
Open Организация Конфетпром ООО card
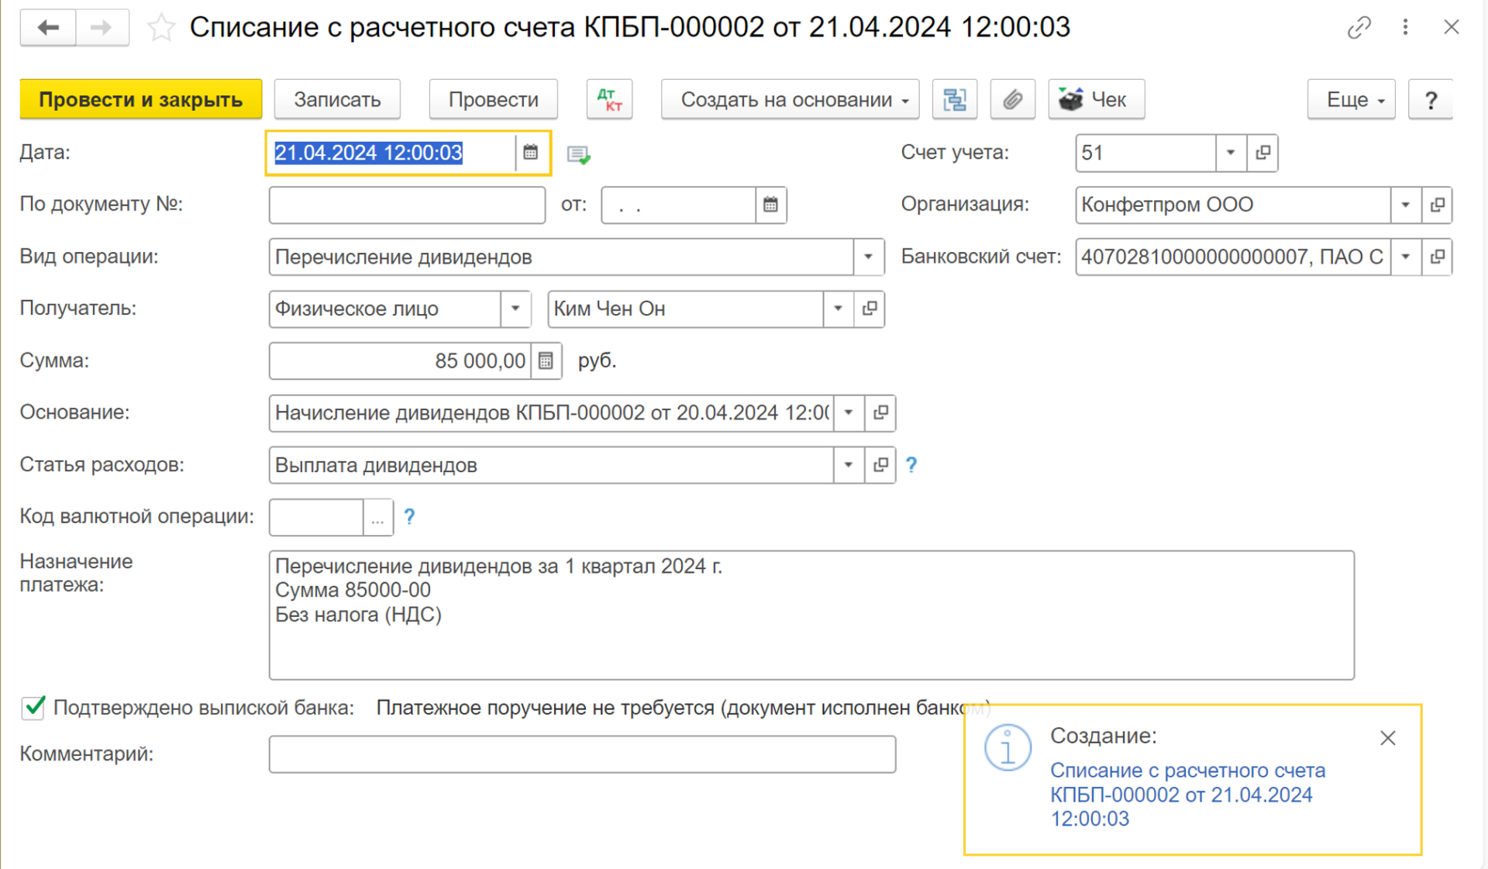tap(1437, 205)
